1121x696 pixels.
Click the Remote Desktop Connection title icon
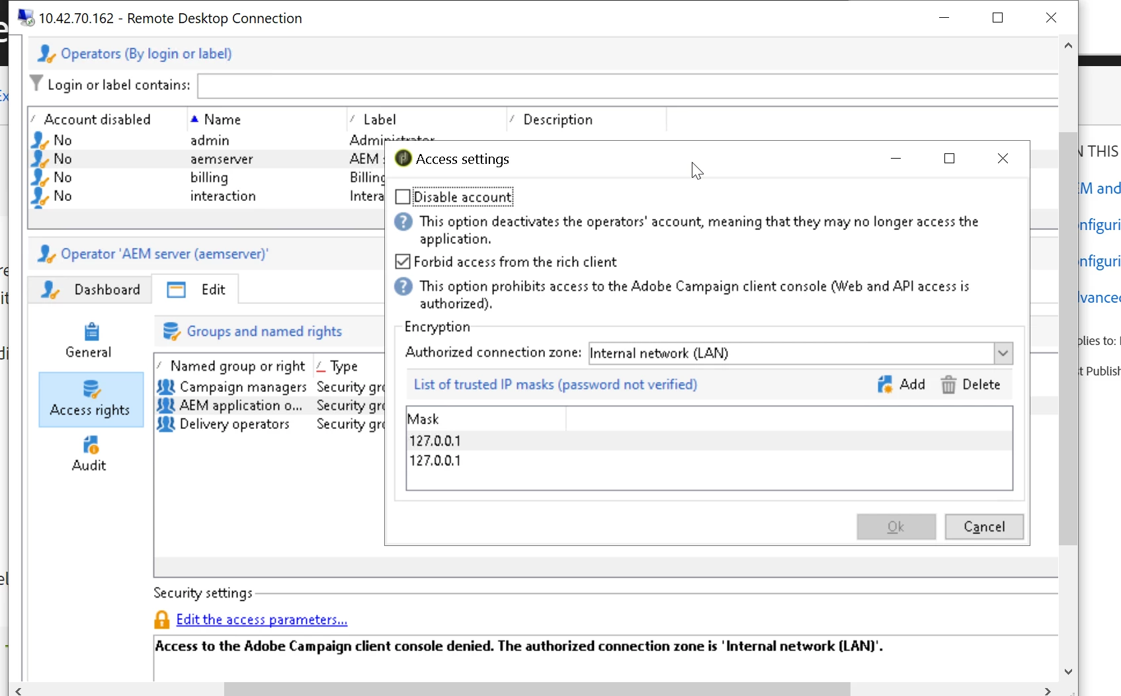point(26,18)
